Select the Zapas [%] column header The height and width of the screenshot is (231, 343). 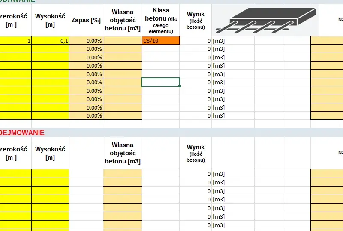[86, 20]
